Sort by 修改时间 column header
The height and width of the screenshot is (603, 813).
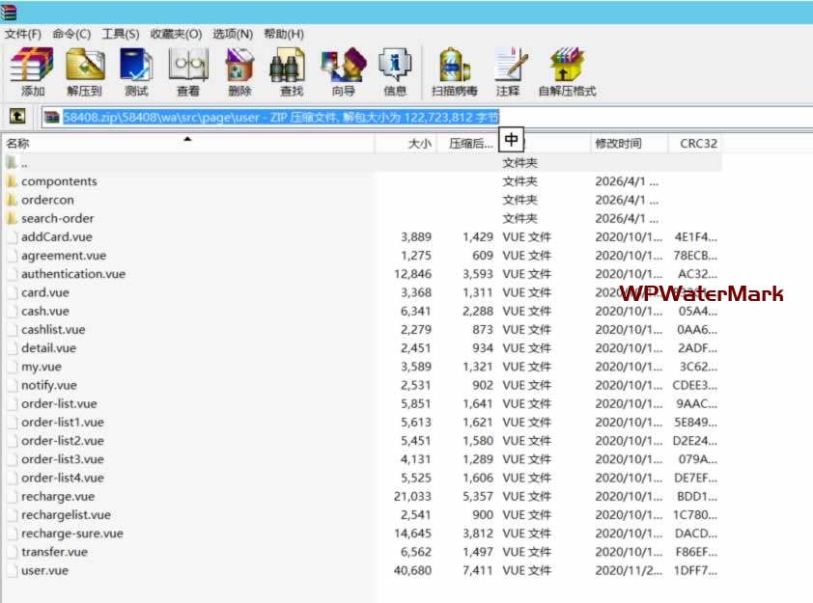point(618,143)
